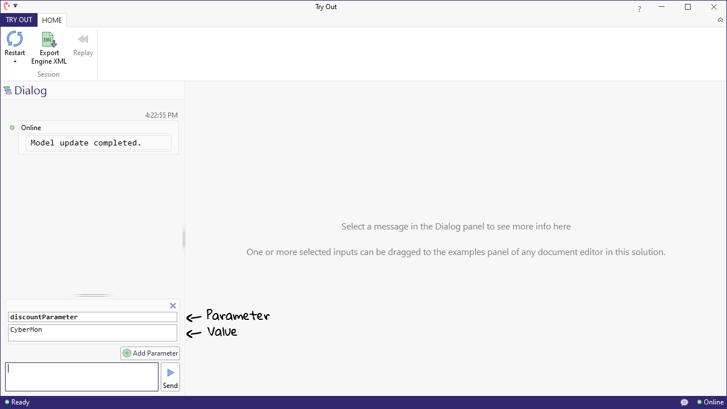Click the application logo in title bar
The width and height of the screenshot is (727, 409).
(7, 6)
